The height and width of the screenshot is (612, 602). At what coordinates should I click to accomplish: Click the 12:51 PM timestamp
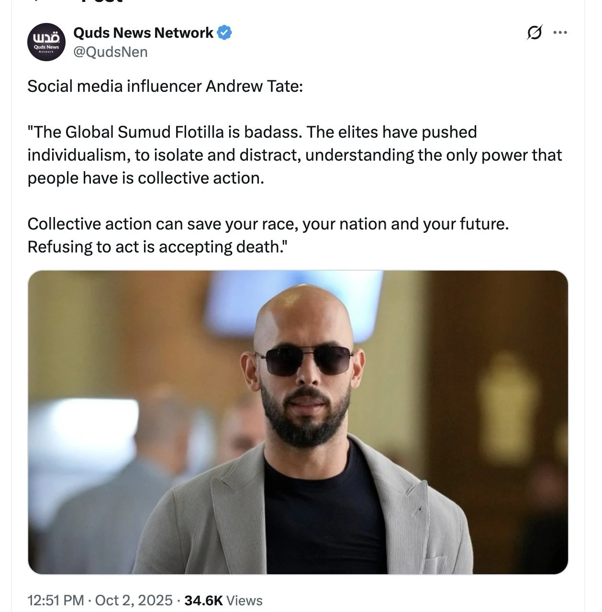(56, 600)
